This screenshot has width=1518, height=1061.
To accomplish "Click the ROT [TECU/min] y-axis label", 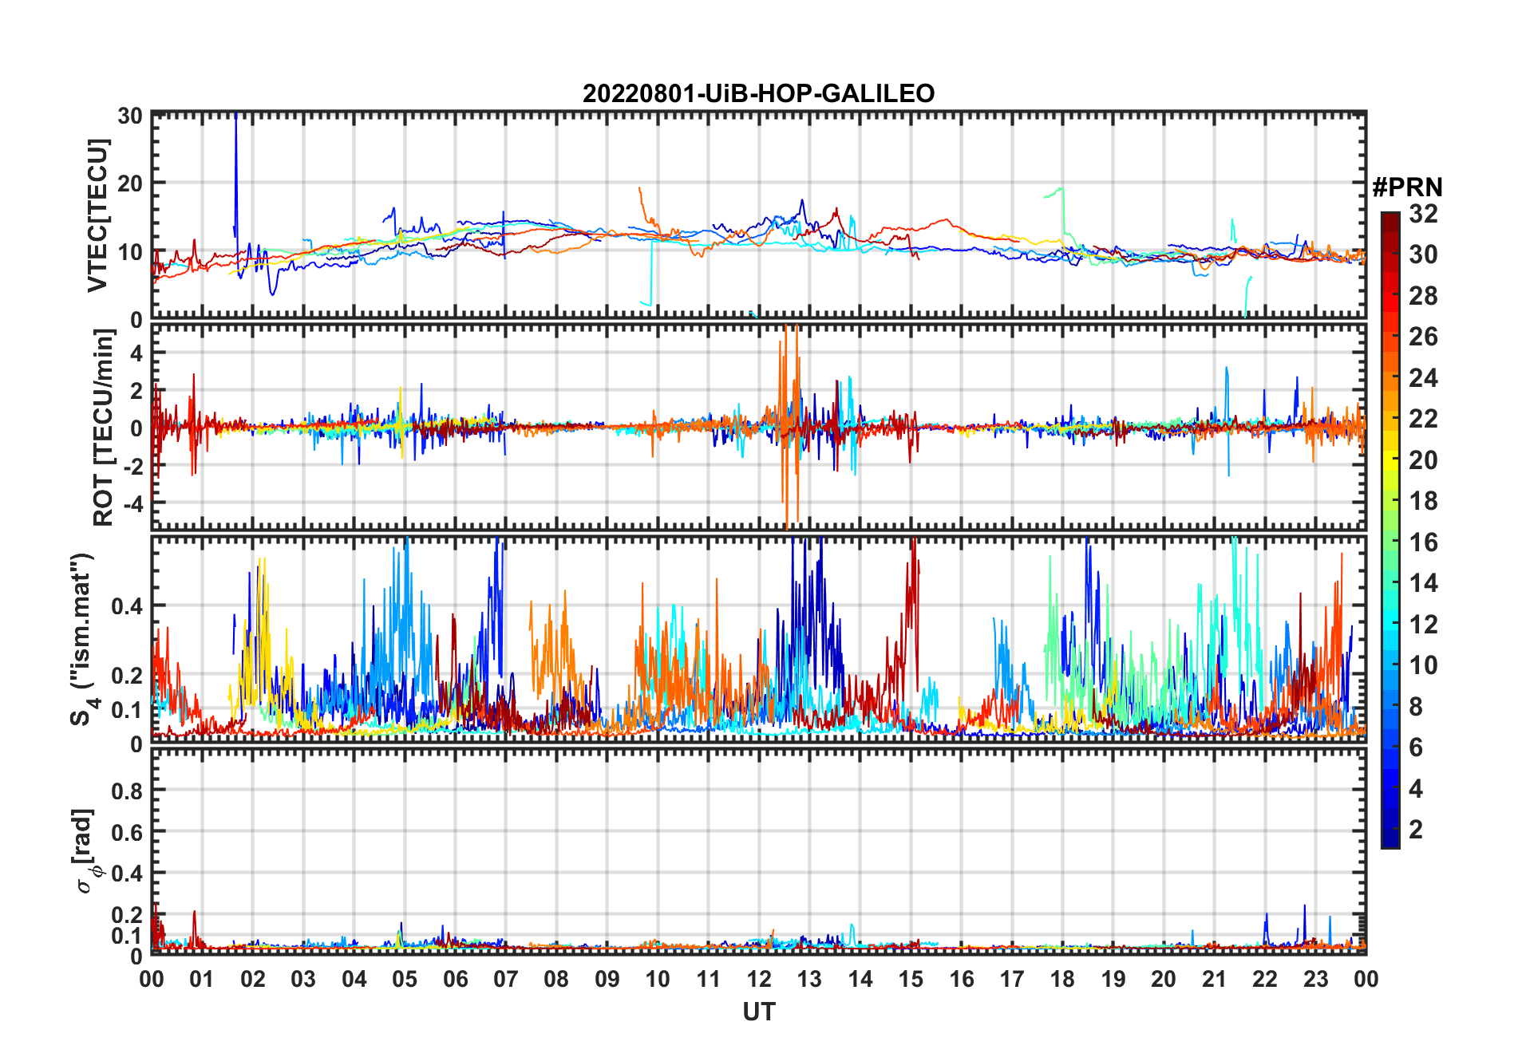I will pos(103,428).
